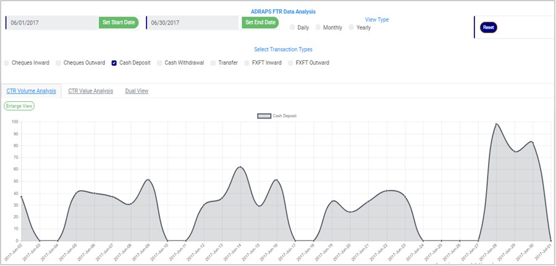
Task: Select the Transfer transaction type checkbox
Action: pos(213,63)
